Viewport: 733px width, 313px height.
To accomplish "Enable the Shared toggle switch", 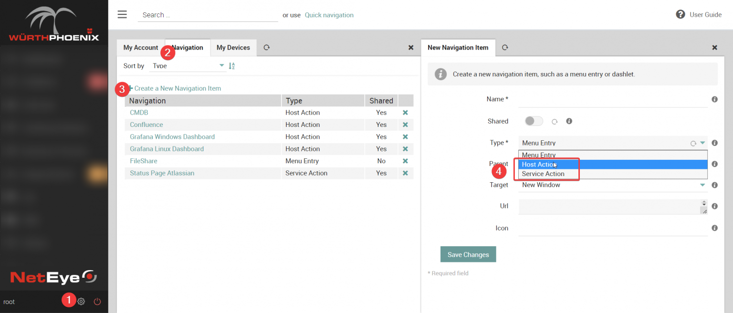I will point(534,121).
